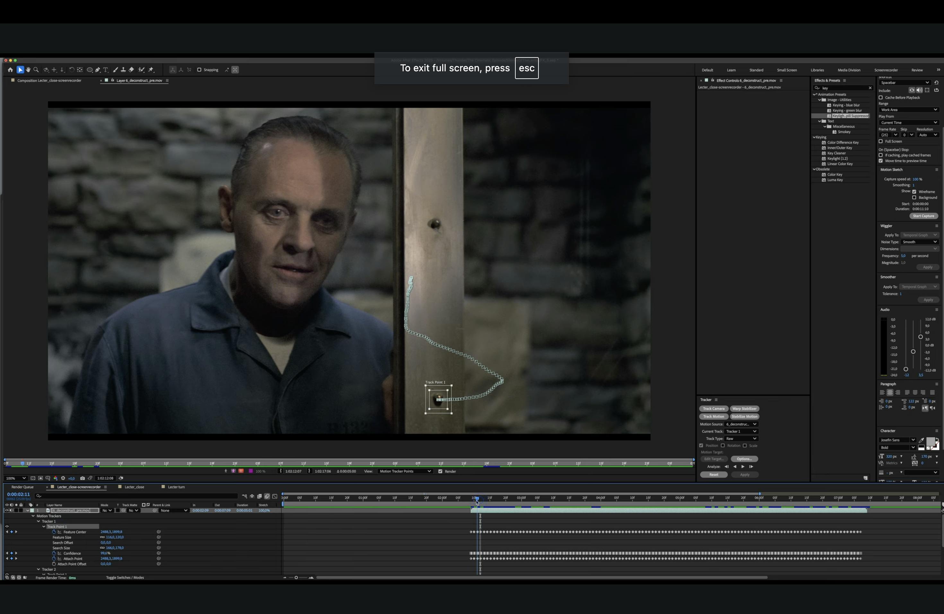Analyze one frame backward in Tracker
The height and width of the screenshot is (614, 944).
point(727,467)
